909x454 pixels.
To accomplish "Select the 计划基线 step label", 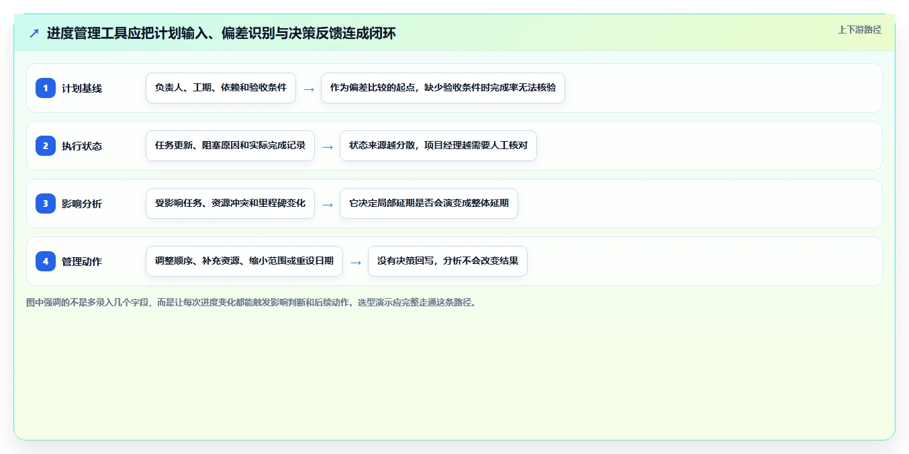I will coord(82,88).
